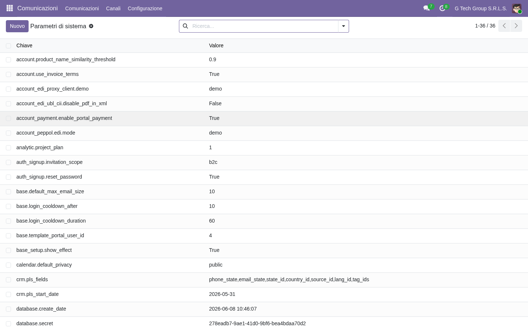Click the value 0.9
Image resolution: width=528 pixels, height=330 pixels.
point(213,59)
